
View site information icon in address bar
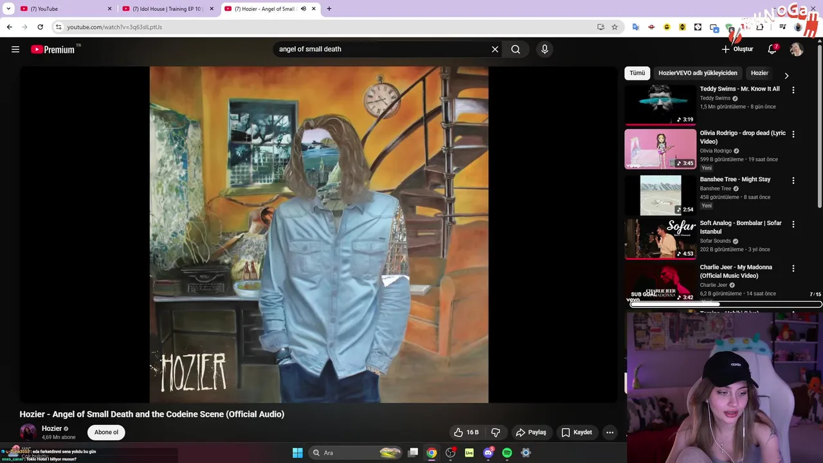59,27
